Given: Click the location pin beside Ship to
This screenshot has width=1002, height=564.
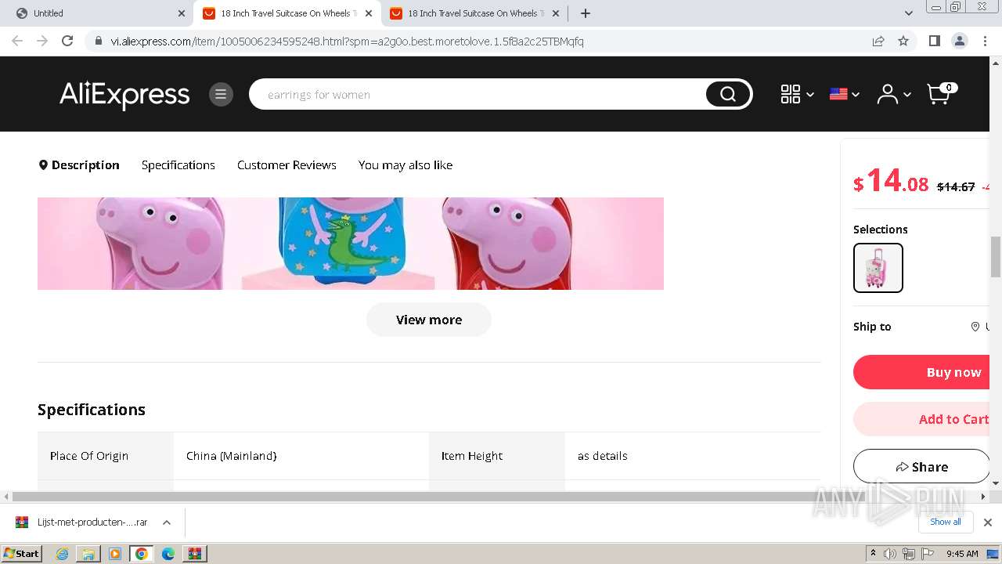Looking at the screenshot, I should (x=975, y=327).
